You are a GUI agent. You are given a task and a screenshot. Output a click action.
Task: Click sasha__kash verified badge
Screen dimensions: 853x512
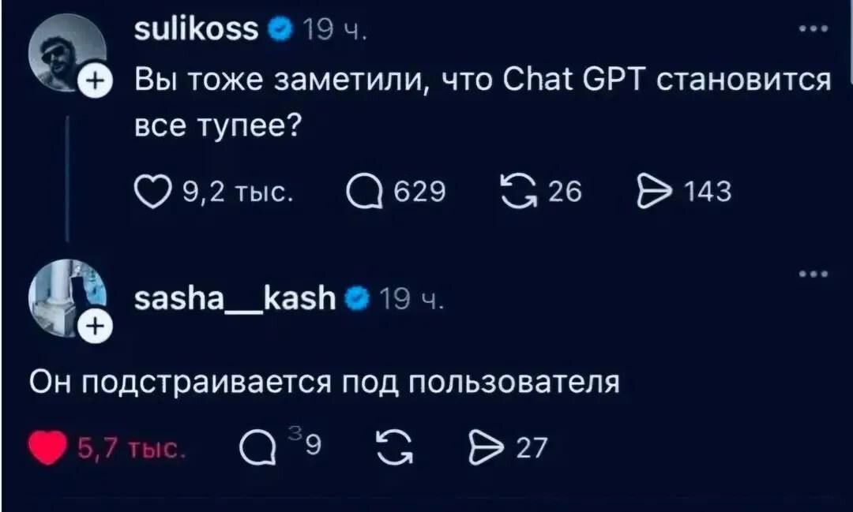357,300
